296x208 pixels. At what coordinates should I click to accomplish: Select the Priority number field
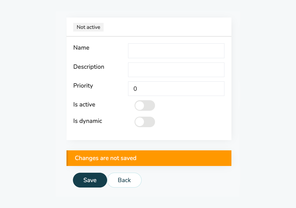pos(176,89)
